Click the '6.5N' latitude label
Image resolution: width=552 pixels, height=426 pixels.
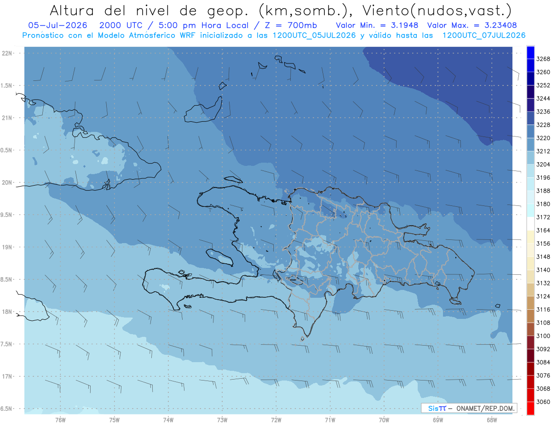pyautogui.click(x=7, y=409)
